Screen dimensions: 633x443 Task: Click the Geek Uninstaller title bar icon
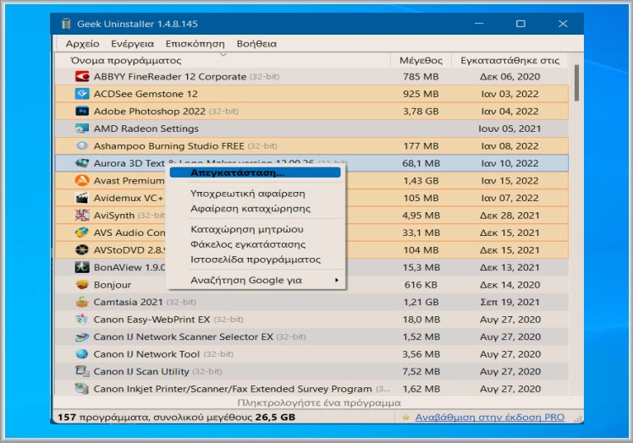click(x=66, y=24)
